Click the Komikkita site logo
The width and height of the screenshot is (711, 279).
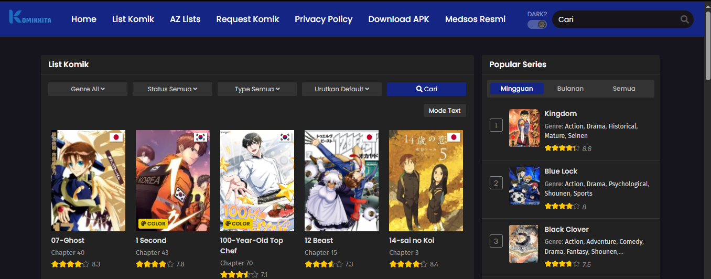point(30,18)
